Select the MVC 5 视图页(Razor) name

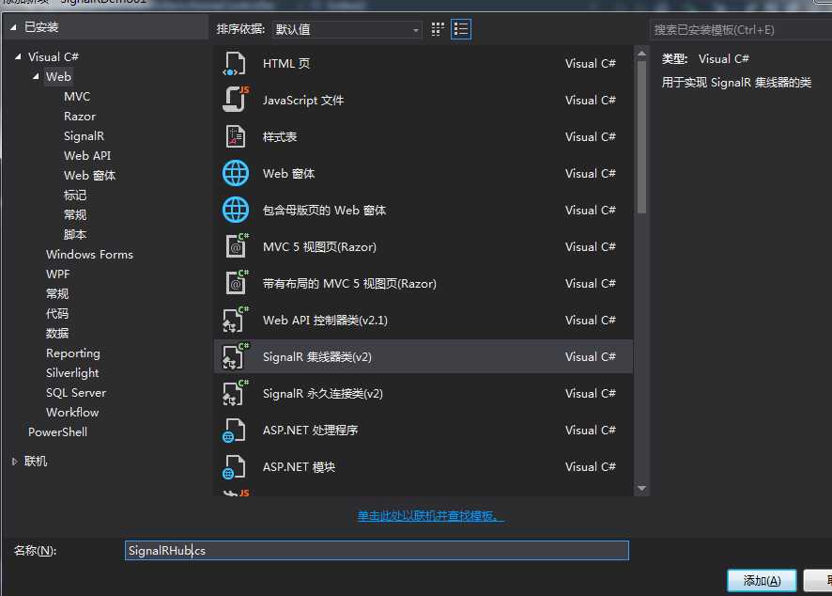pos(319,247)
